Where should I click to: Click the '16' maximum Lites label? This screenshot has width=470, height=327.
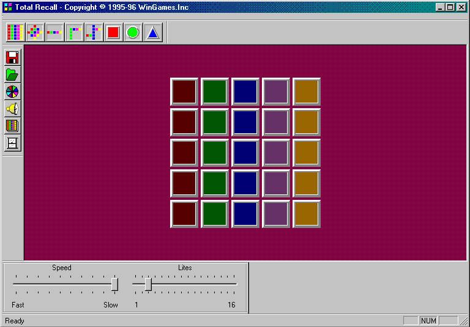[231, 305]
